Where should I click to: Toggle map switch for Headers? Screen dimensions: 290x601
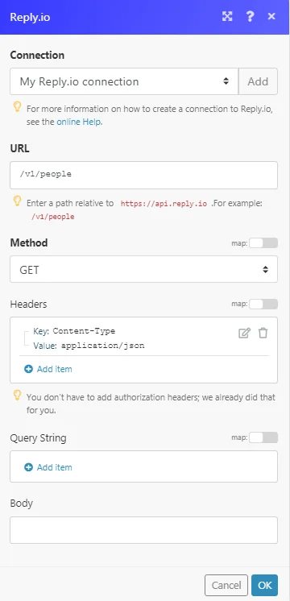tap(263, 304)
